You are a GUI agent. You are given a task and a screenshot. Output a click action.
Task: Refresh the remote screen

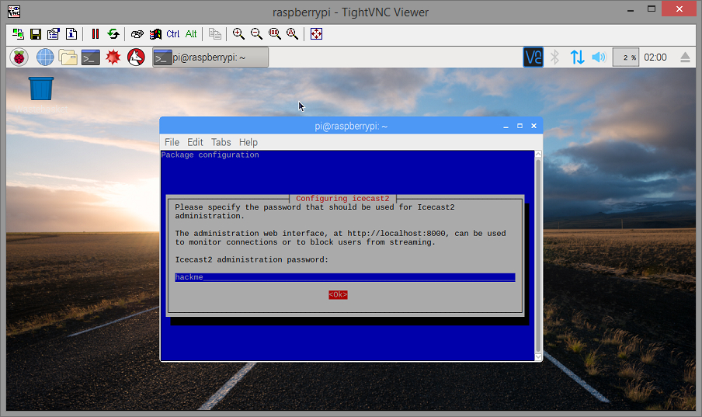click(x=113, y=34)
